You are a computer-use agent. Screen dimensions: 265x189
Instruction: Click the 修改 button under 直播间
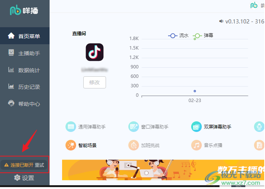pyautogui.click(x=95, y=82)
